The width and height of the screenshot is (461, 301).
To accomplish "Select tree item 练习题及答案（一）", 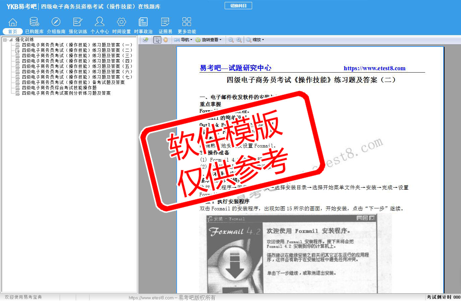I will click(x=77, y=45).
